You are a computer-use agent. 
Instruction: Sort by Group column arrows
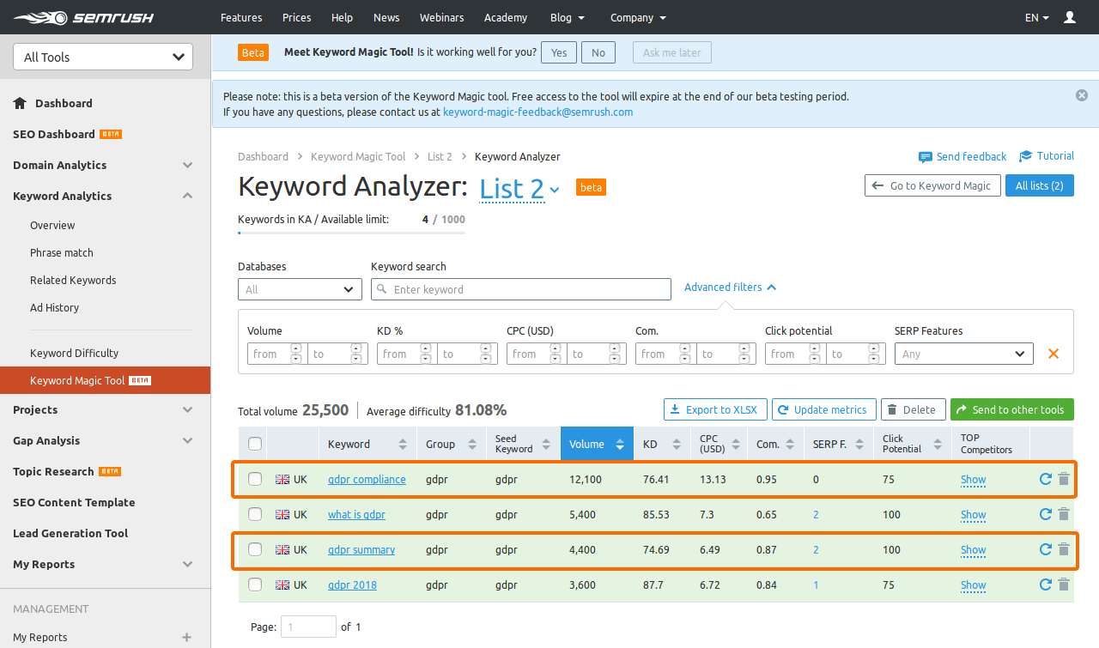(472, 444)
